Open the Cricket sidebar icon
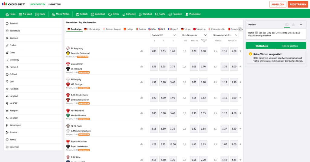Screen dimensions: 310x162 [x=7, y=45]
